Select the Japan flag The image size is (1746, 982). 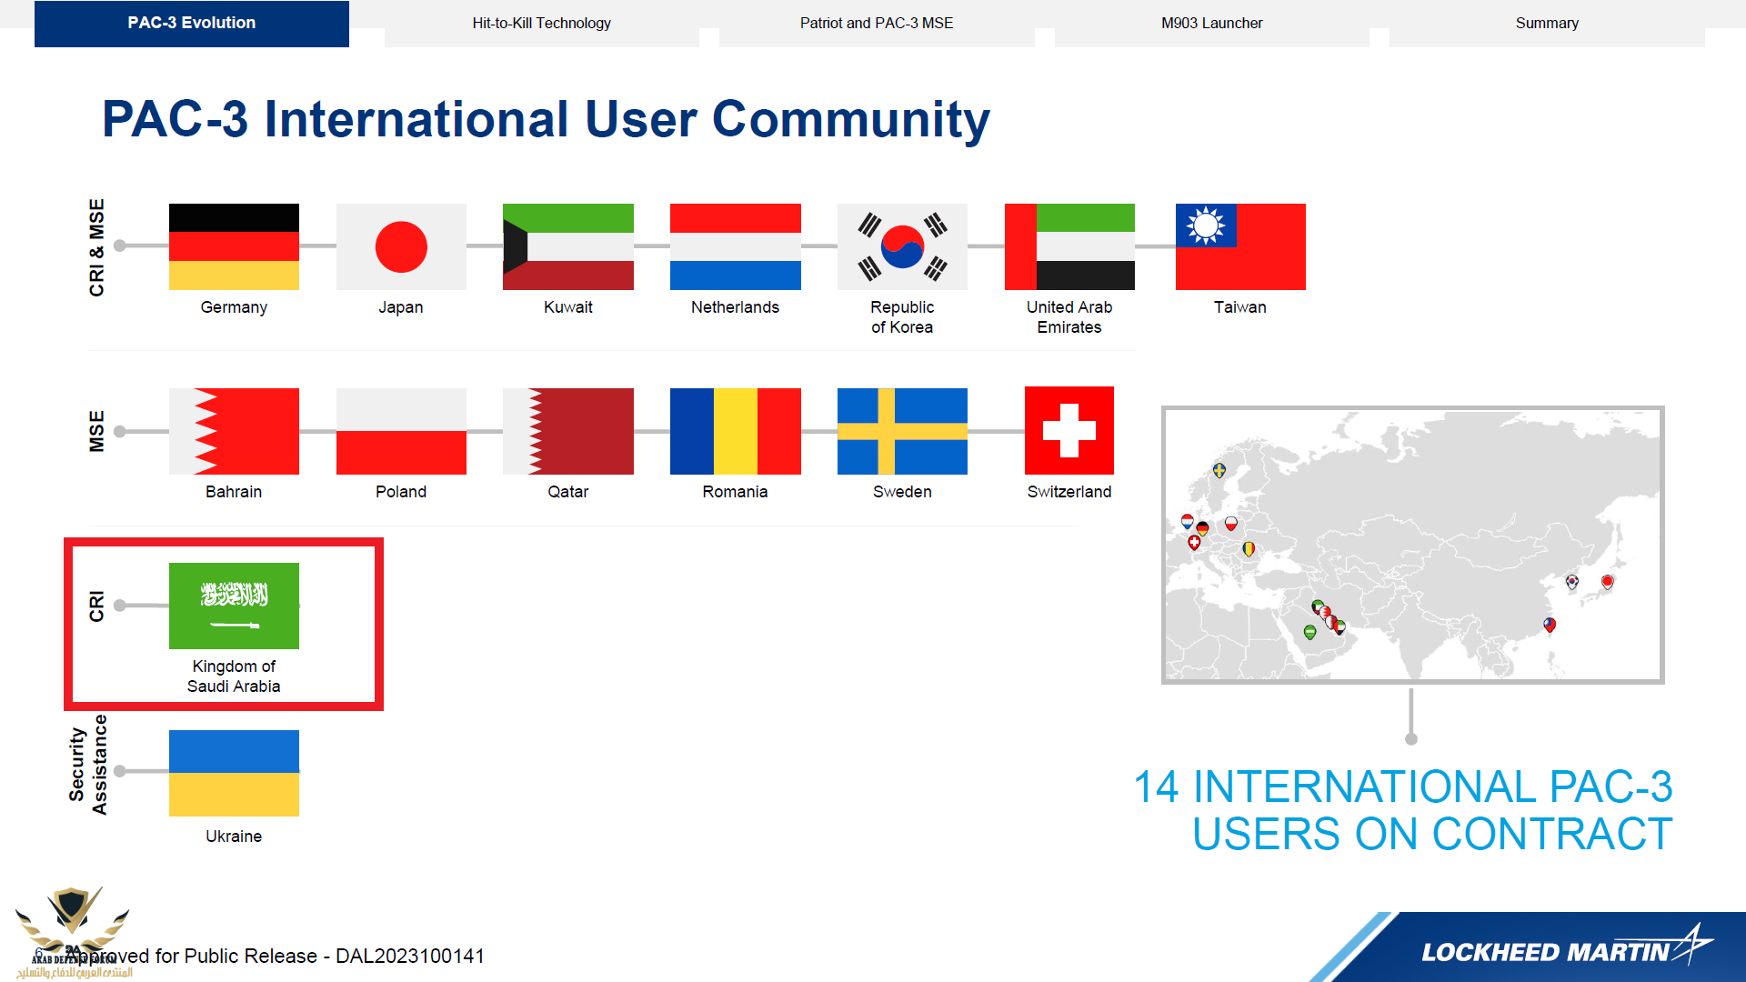click(x=401, y=246)
